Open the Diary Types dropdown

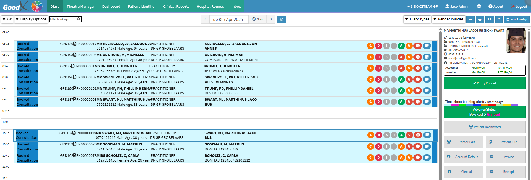click(417, 19)
